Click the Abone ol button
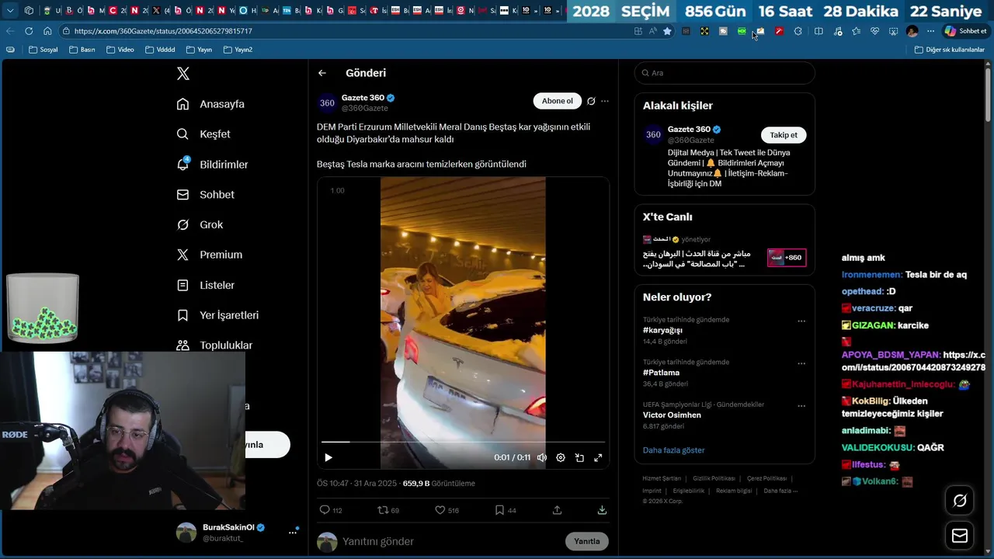Viewport: 994px width, 559px height. coord(557,101)
